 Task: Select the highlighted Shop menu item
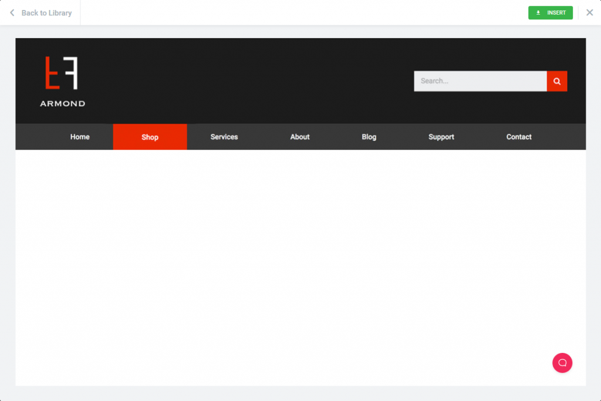[150, 137]
